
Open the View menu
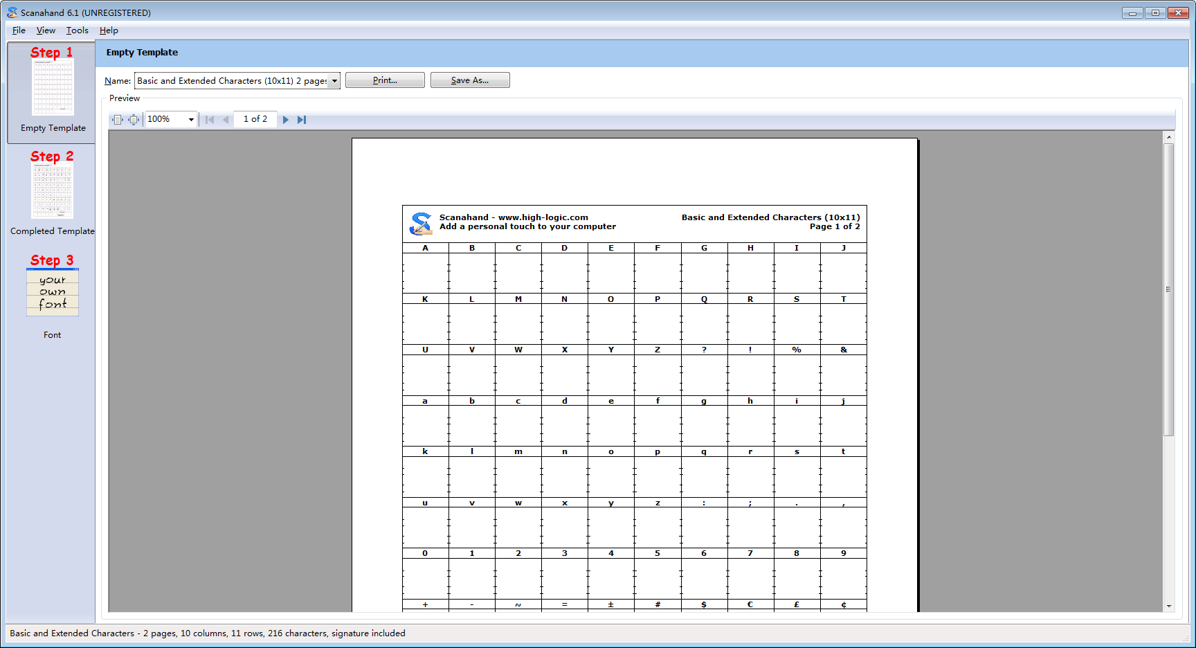[x=46, y=30]
